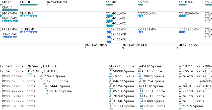
Task: Click the GluRIIA gene bar
Action: click(10, 10)
